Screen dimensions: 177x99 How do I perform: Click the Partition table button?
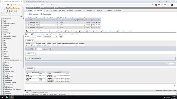[169, 64]
